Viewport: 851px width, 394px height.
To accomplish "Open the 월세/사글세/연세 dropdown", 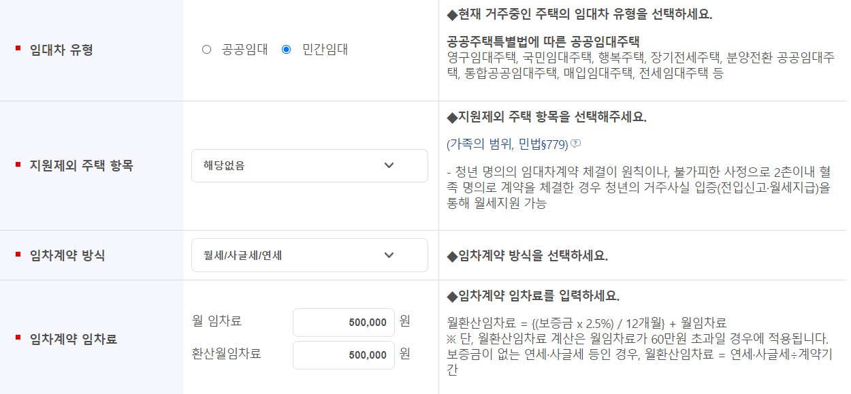I will click(310, 255).
